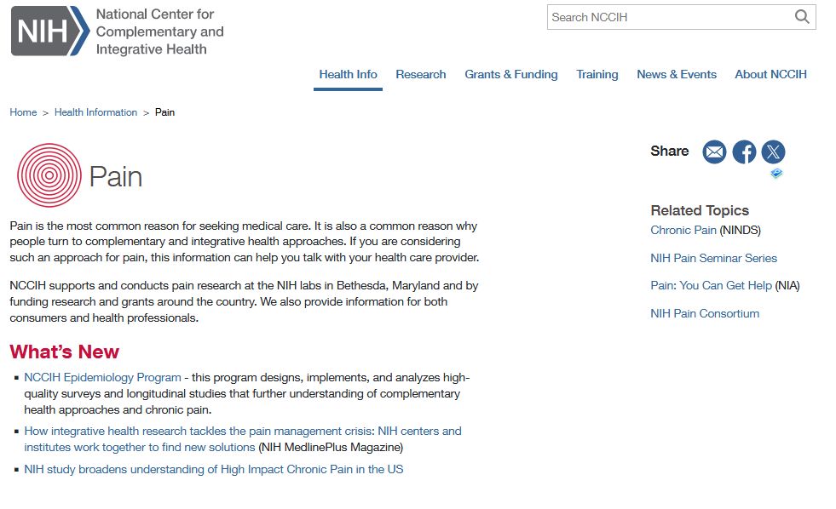Share this page on Facebook
836x509 pixels.
tap(744, 152)
